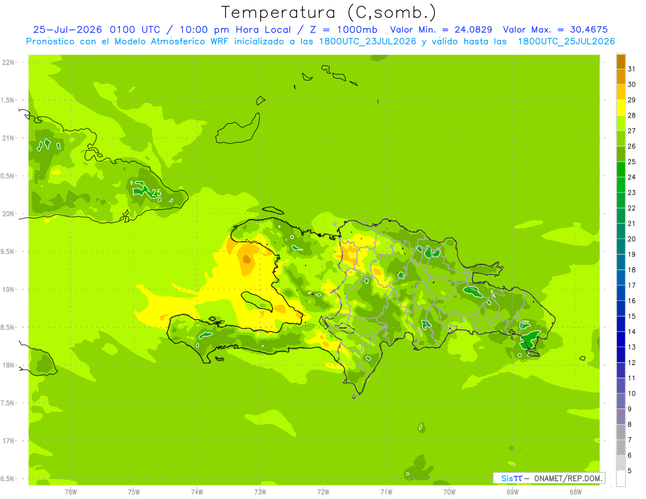Click the legend swatch between 29 and 30
Image resolution: width=646 pixels, height=499 pixels.
(621, 92)
